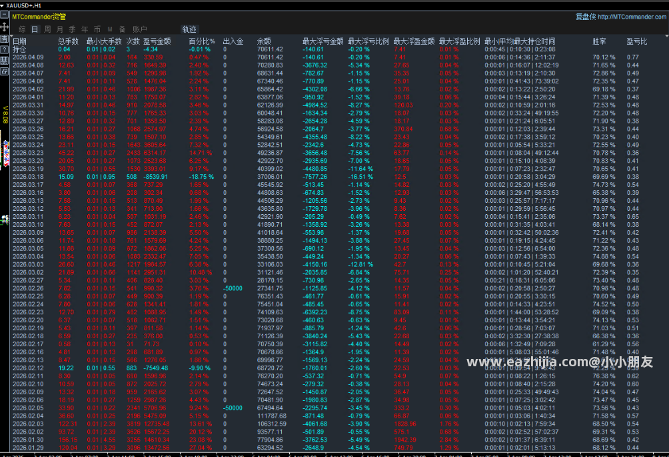Click the 轨迹 track button
669x457 pixels.
(189, 29)
